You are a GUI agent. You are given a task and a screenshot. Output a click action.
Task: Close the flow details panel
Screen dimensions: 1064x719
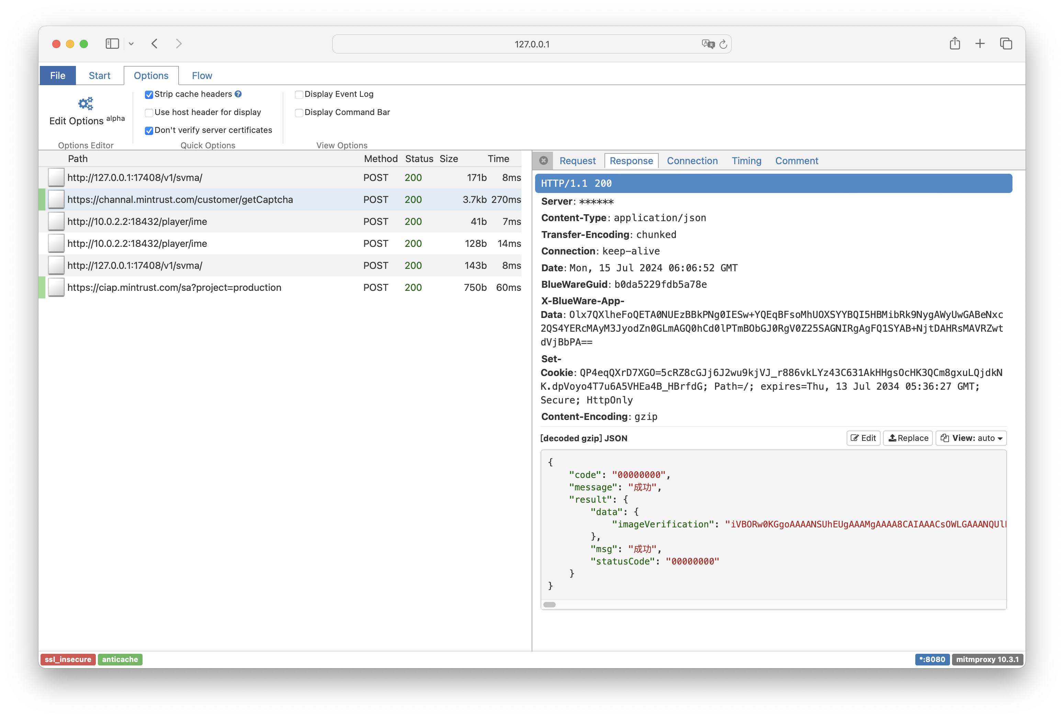(543, 161)
